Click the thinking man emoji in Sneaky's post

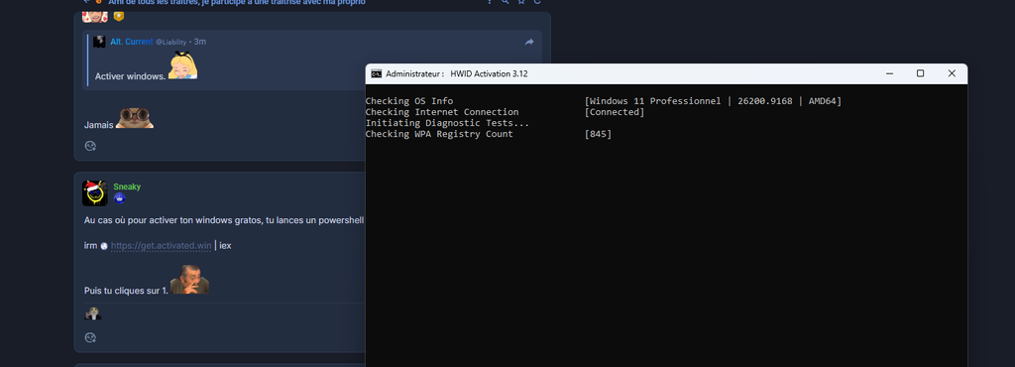(x=189, y=279)
